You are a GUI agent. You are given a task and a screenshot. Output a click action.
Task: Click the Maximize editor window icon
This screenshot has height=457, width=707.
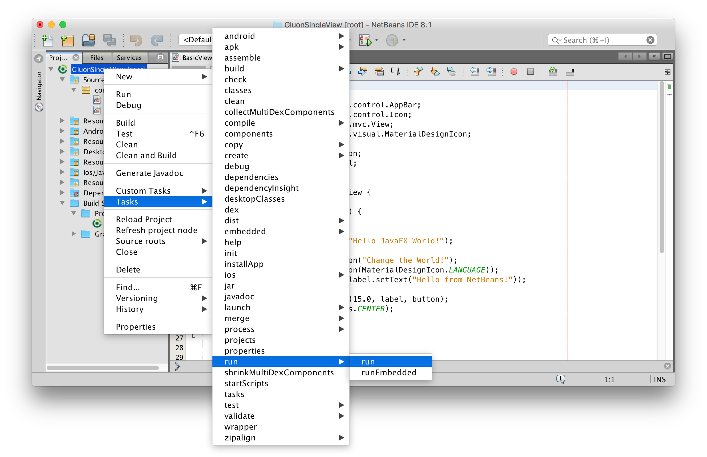[667, 56]
